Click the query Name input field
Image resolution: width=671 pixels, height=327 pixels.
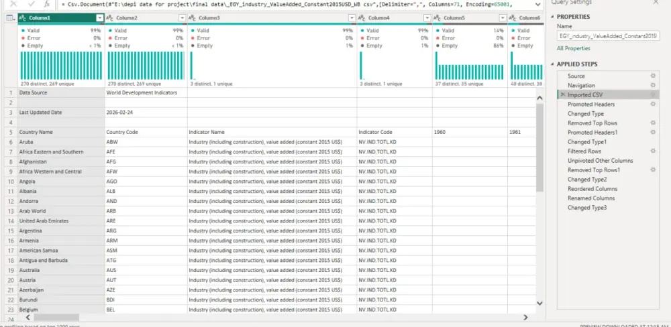click(x=608, y=37)
